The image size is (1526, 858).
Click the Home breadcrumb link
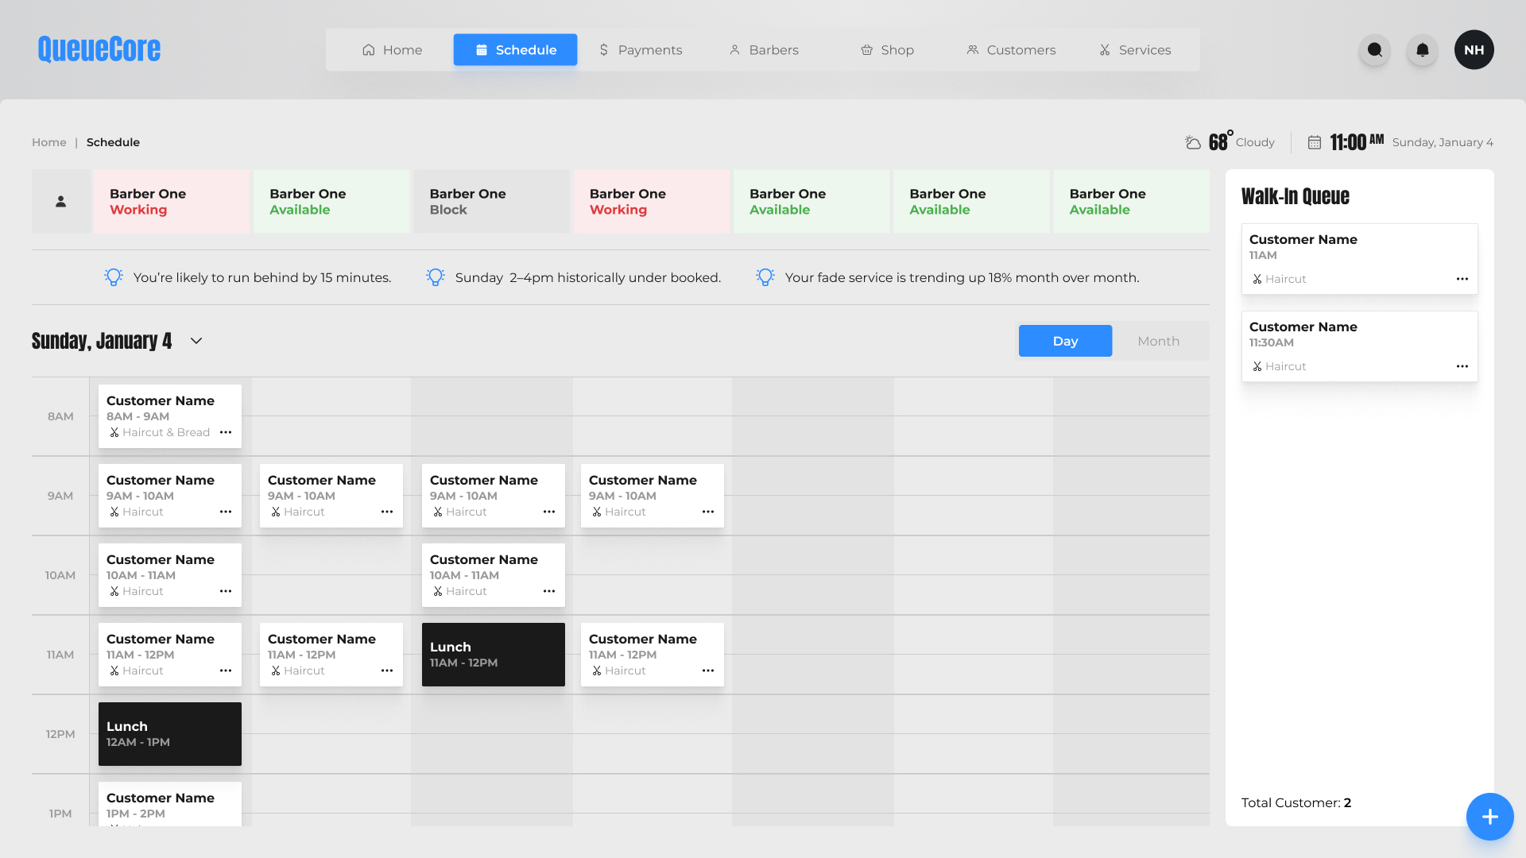tap(49, 141)
